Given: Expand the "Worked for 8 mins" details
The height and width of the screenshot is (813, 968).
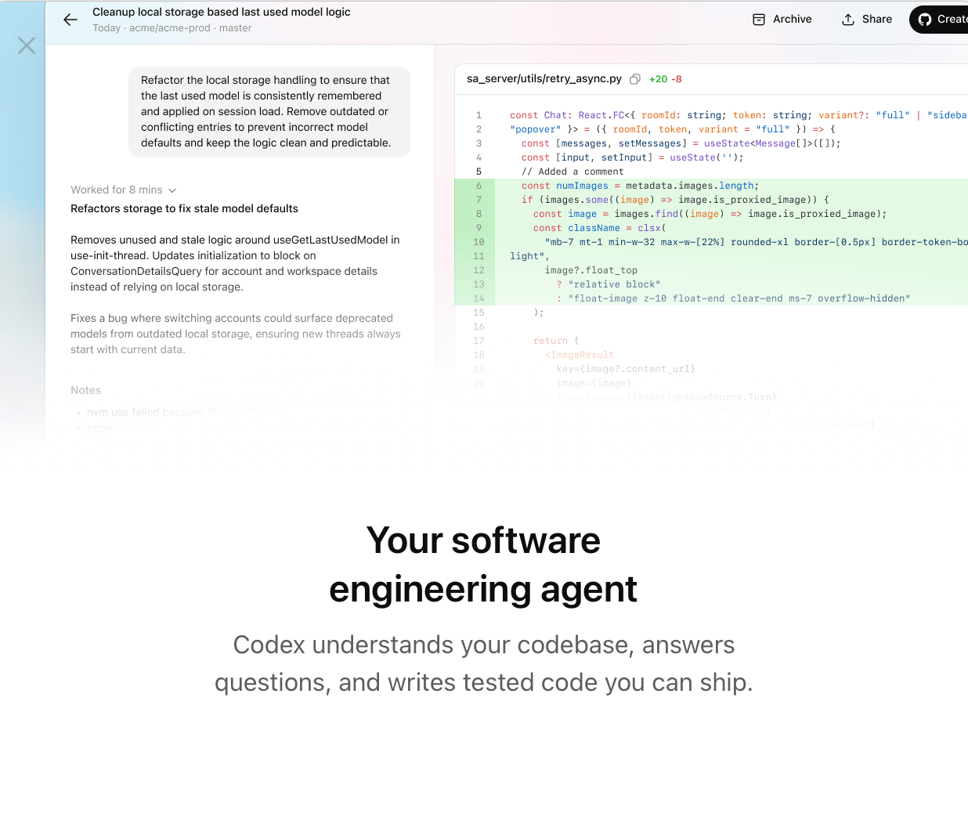Looking at the screenshot, I should [x=124, y=190].
